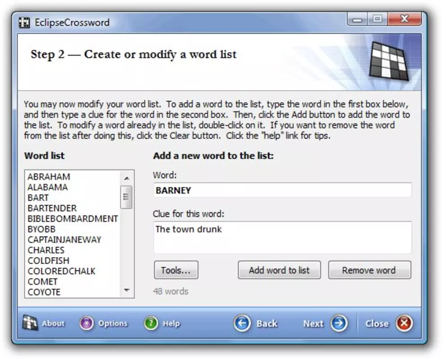Click the Close label in the bottom bar
This screenshot has width=442, height=359.
[377, 324]
